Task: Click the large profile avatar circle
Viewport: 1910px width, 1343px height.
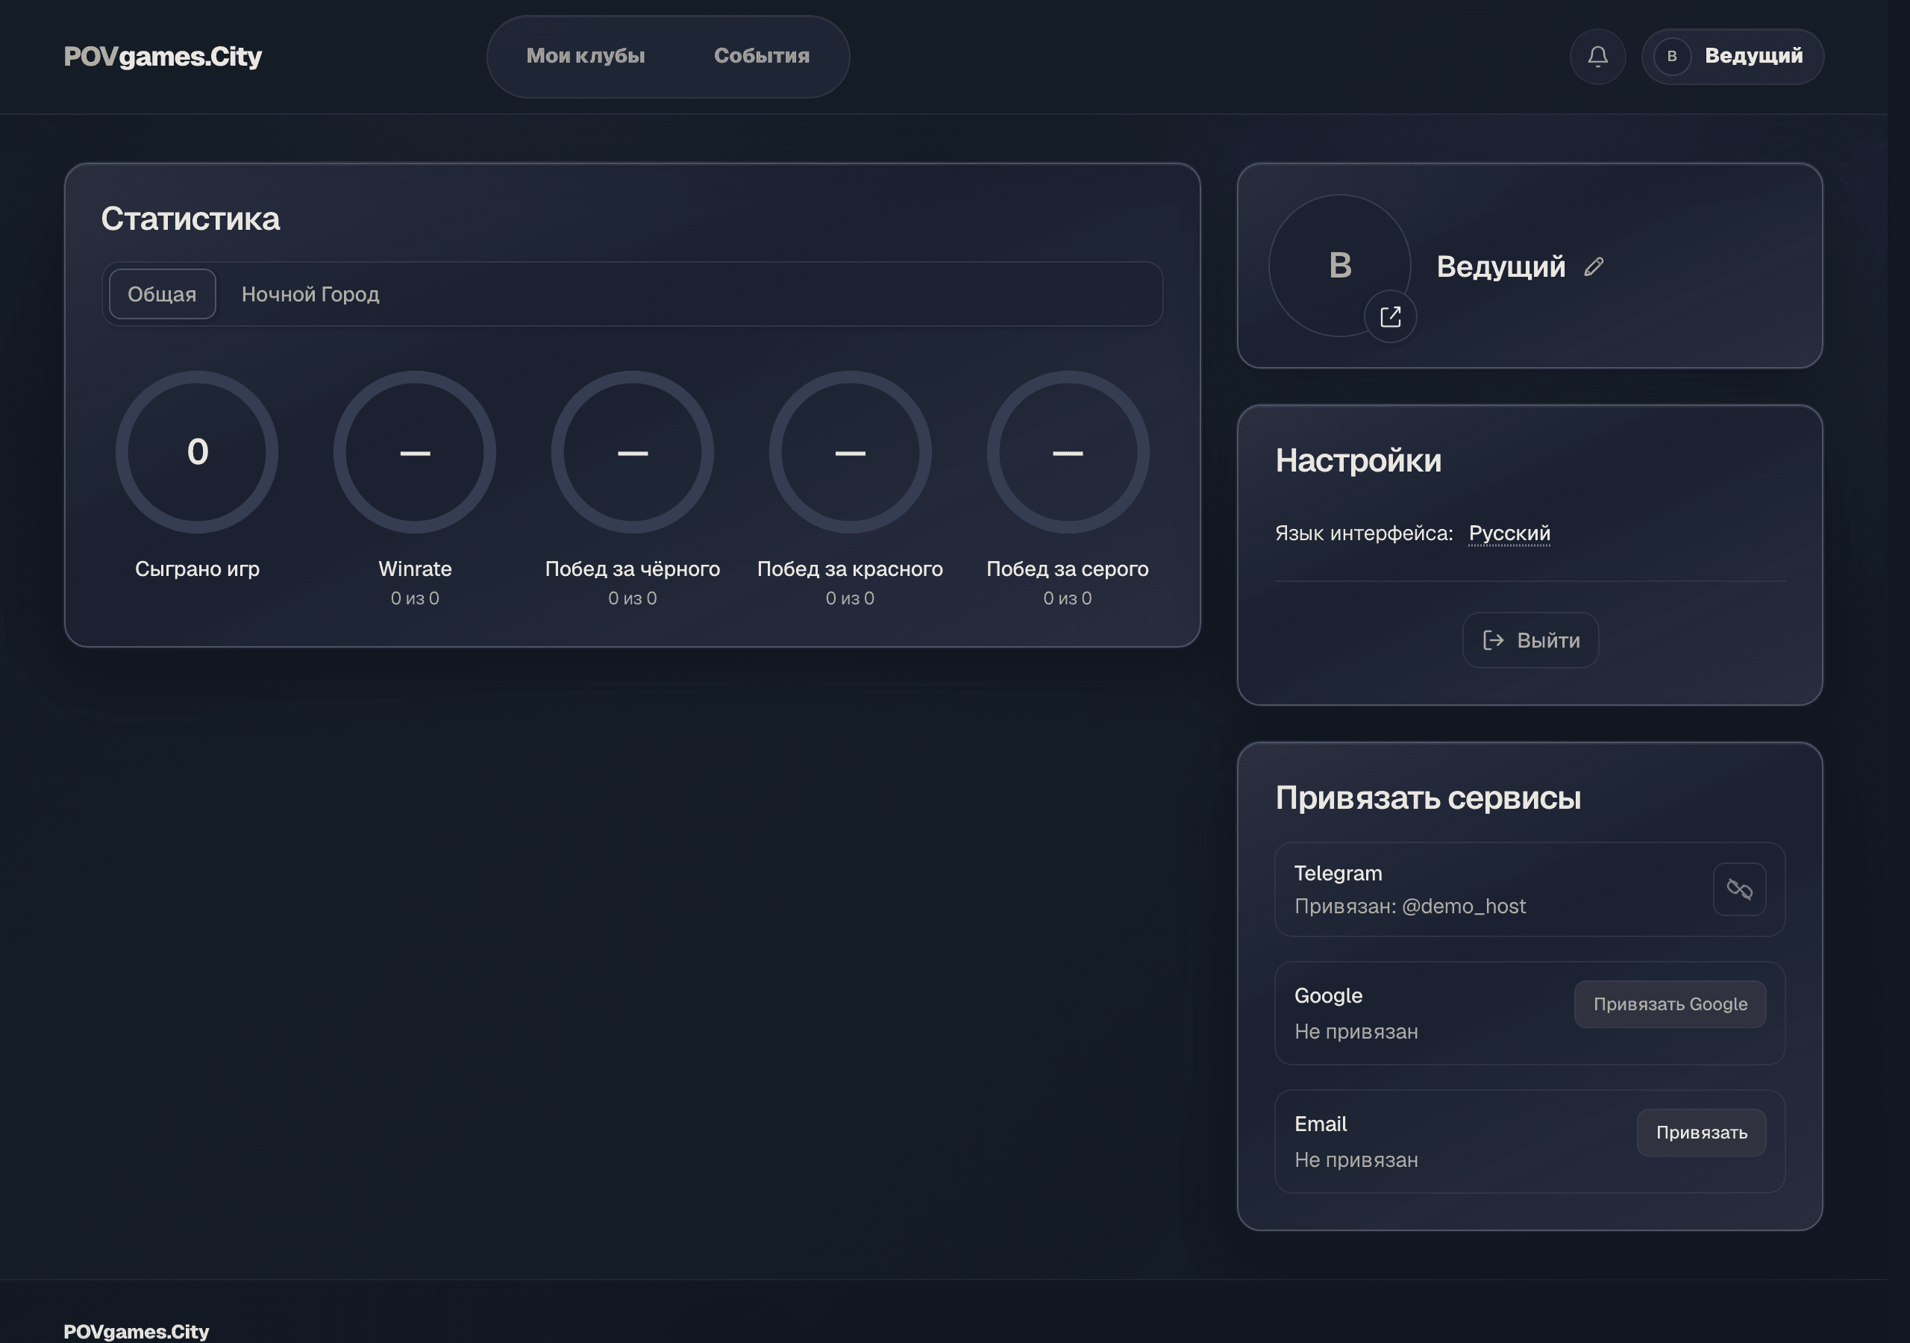Action: [x=1339, y=266]
